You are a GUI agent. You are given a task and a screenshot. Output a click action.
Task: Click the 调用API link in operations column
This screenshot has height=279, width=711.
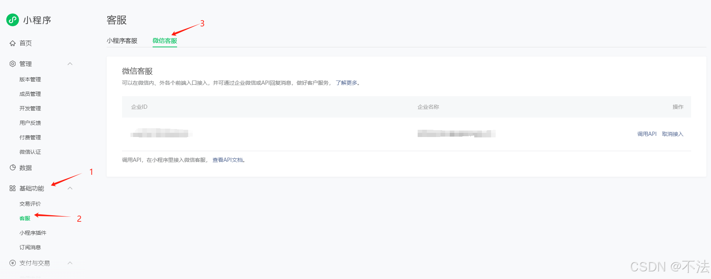647,134
